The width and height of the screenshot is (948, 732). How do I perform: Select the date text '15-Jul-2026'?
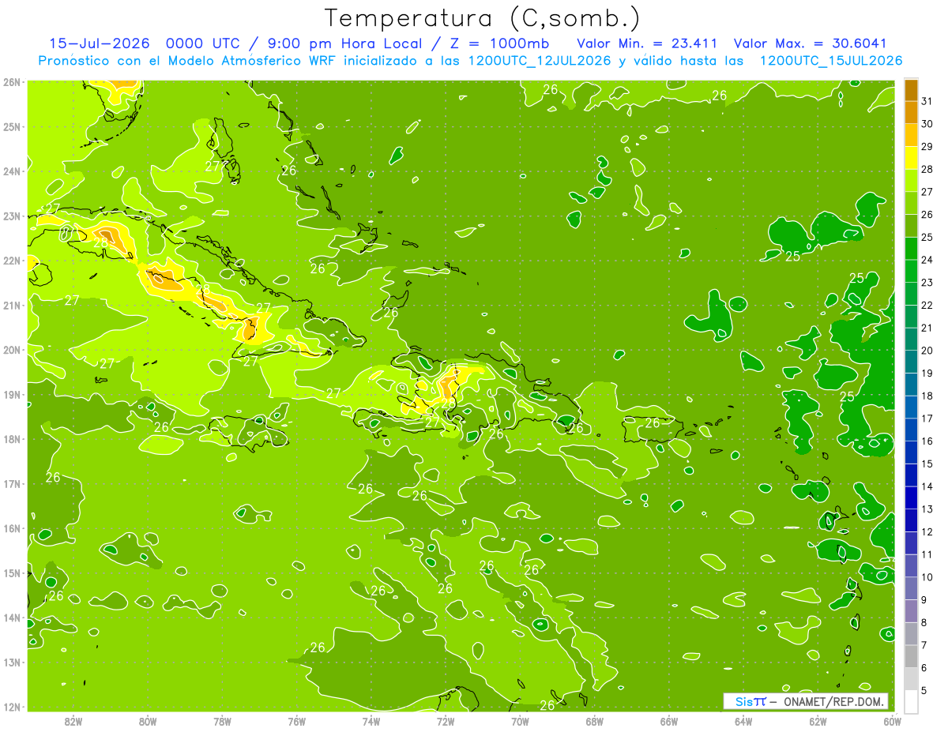[x=100, y=43]
